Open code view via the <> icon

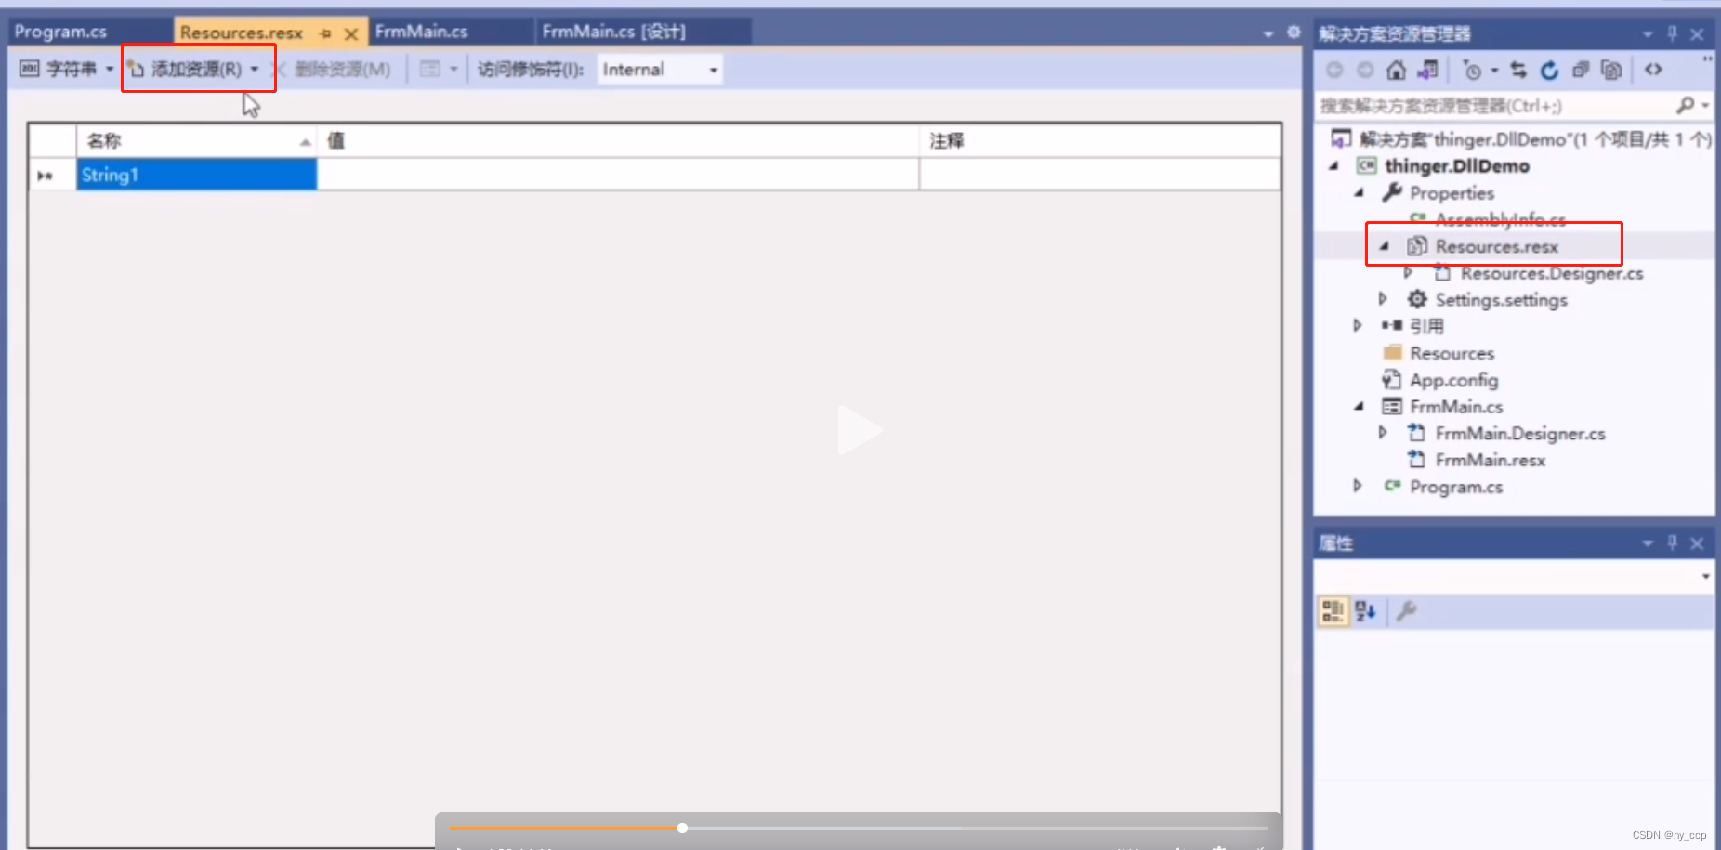(x=1655, y=71)
